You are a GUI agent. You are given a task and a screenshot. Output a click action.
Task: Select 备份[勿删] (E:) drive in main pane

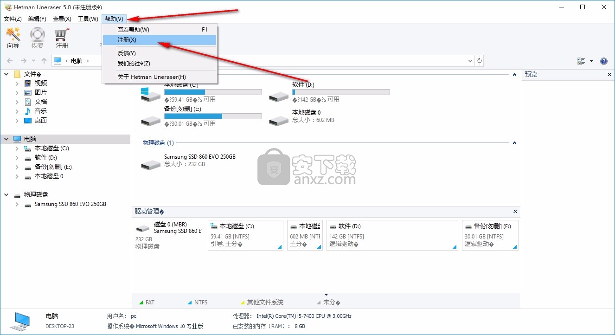click(x=201, y=116)
